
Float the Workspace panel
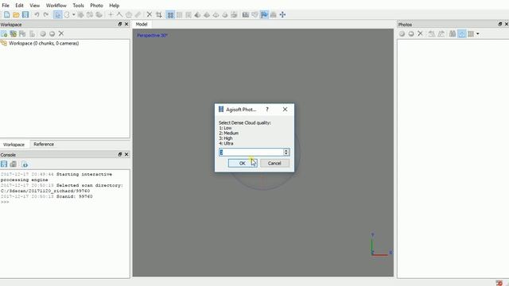[120, 25]
